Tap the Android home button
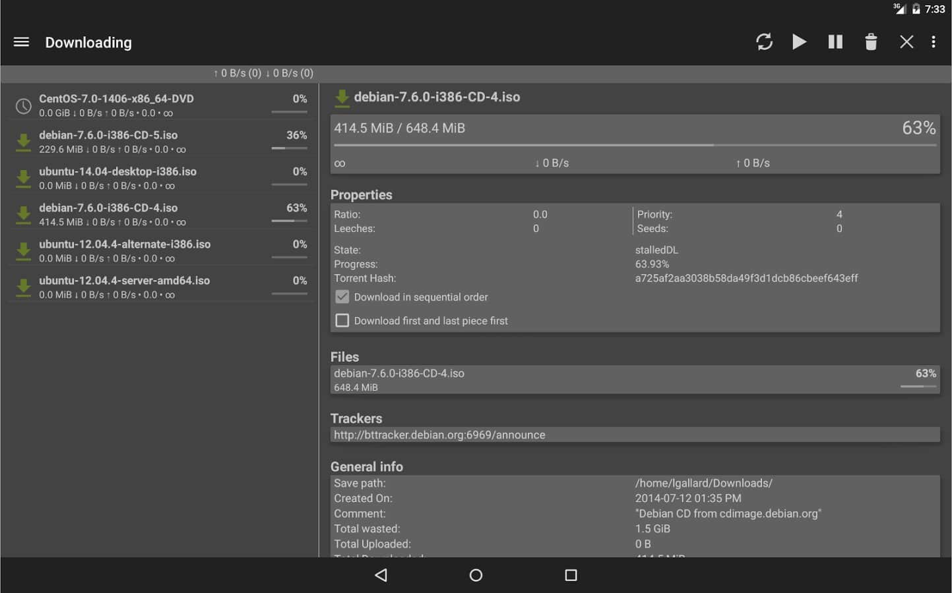This screenshot has width=952, height=593. coord(476,575)
